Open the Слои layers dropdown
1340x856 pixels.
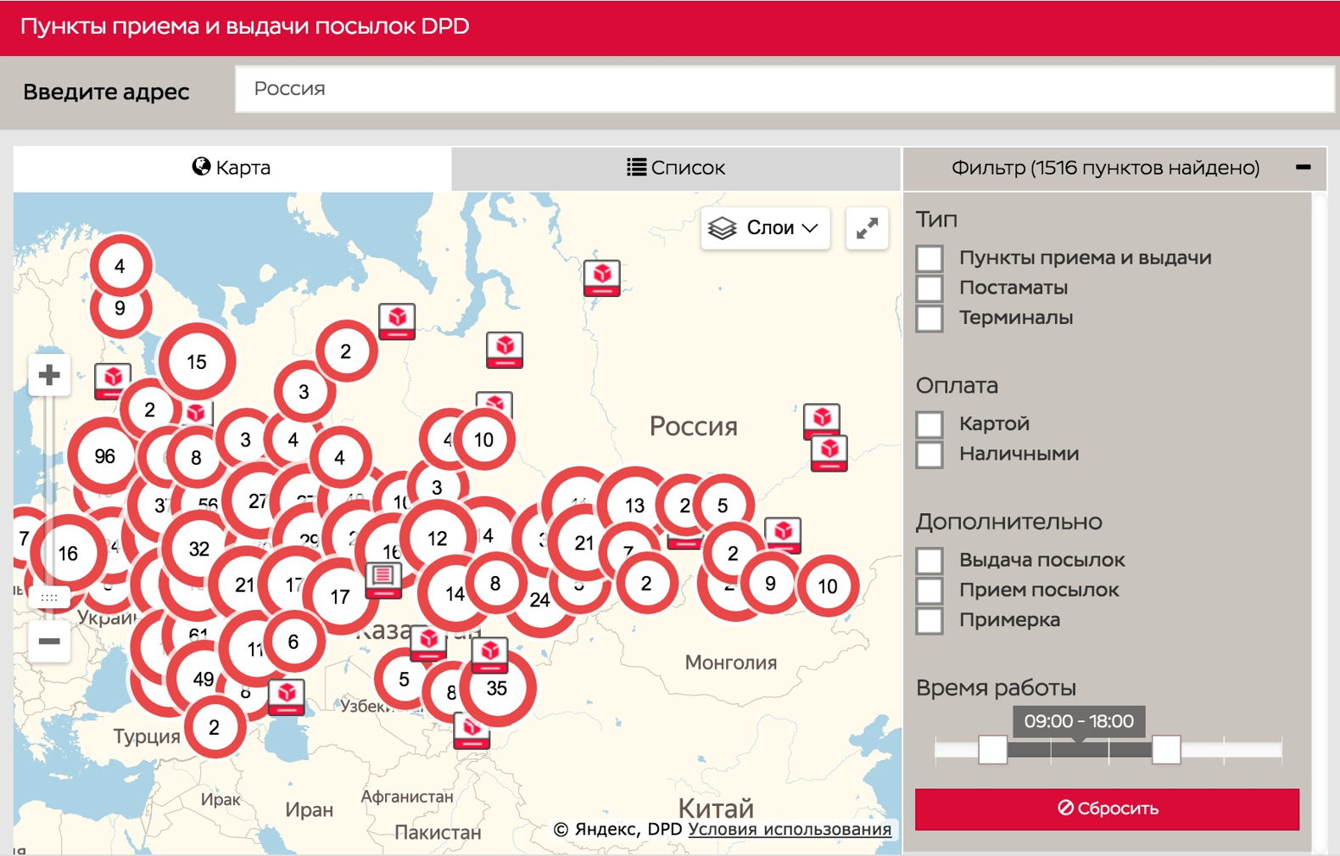[x=765, y=228]
